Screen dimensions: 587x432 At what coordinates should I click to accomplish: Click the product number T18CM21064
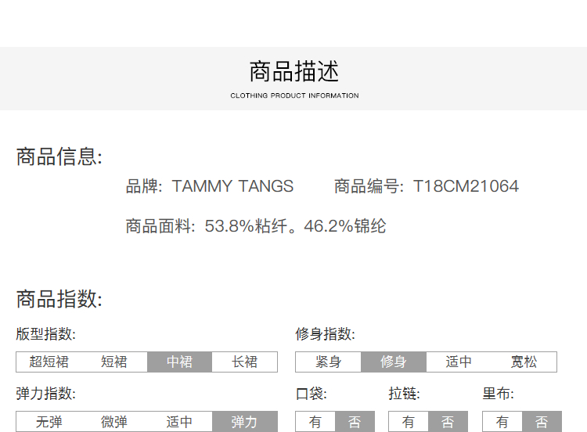coord(466,186)
